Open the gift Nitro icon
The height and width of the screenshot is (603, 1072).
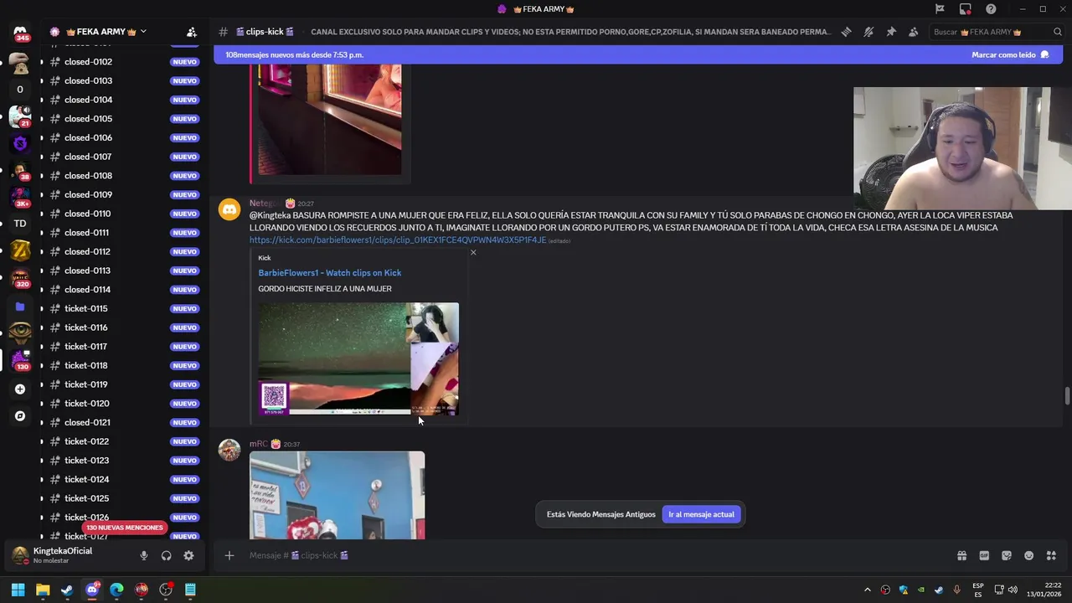pos(961,555)
